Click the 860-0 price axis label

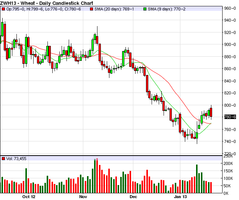coord(230,69)
